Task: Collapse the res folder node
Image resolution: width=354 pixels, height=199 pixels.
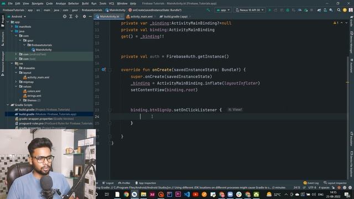Action: (12, 64)
